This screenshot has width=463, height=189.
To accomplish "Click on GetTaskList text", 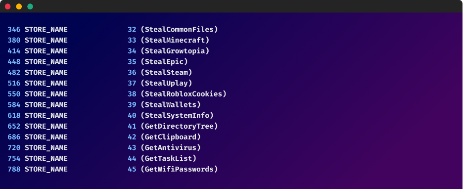I will pyautogui.click(x=168, y=158).
